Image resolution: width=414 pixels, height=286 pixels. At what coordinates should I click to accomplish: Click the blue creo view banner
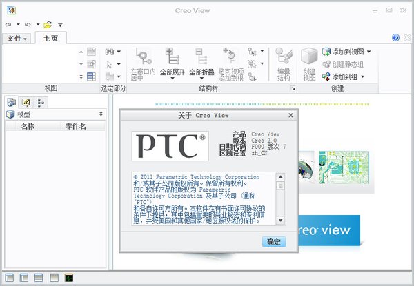tap(329, 231)
